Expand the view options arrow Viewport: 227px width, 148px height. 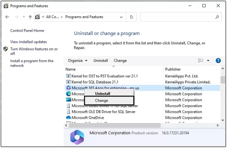pos(208,61)
